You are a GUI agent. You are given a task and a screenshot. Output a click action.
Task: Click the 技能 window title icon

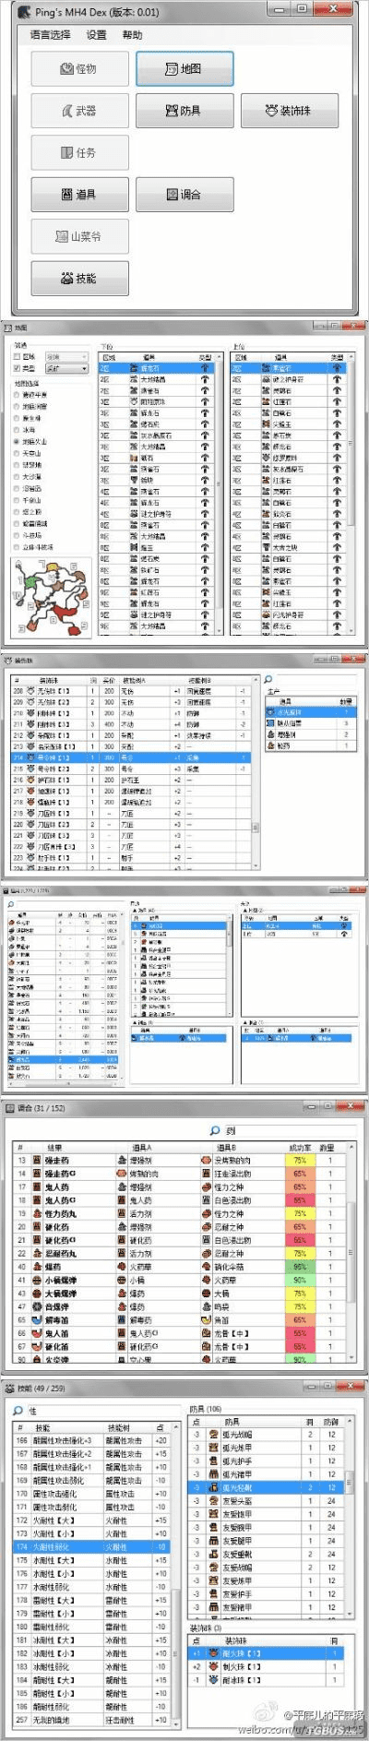pyautogui.click(x=10, y=1388)
